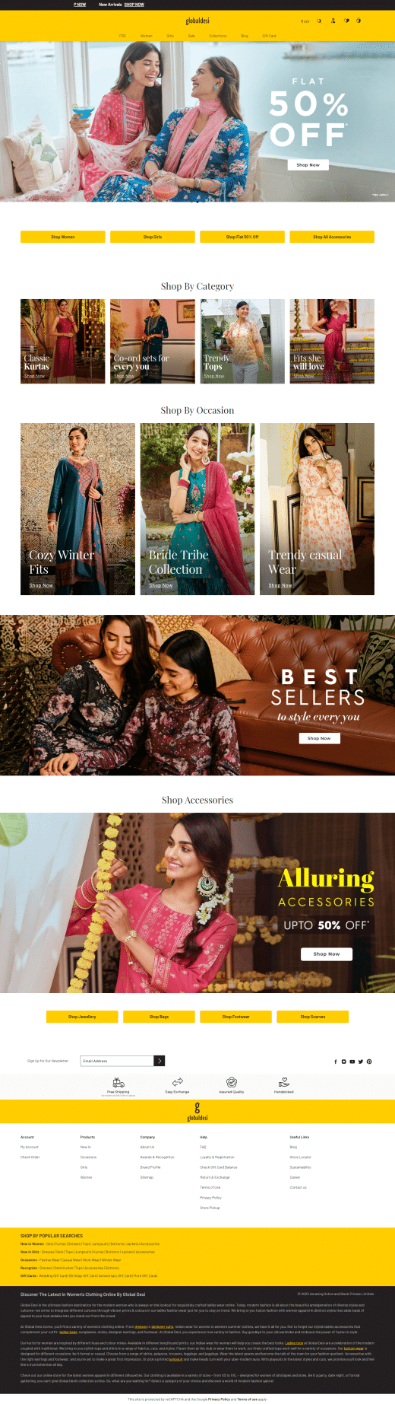Open the search icon in header
Image resolution: width=395 pixels, height=1404 pixels.
tap(319, 21)
